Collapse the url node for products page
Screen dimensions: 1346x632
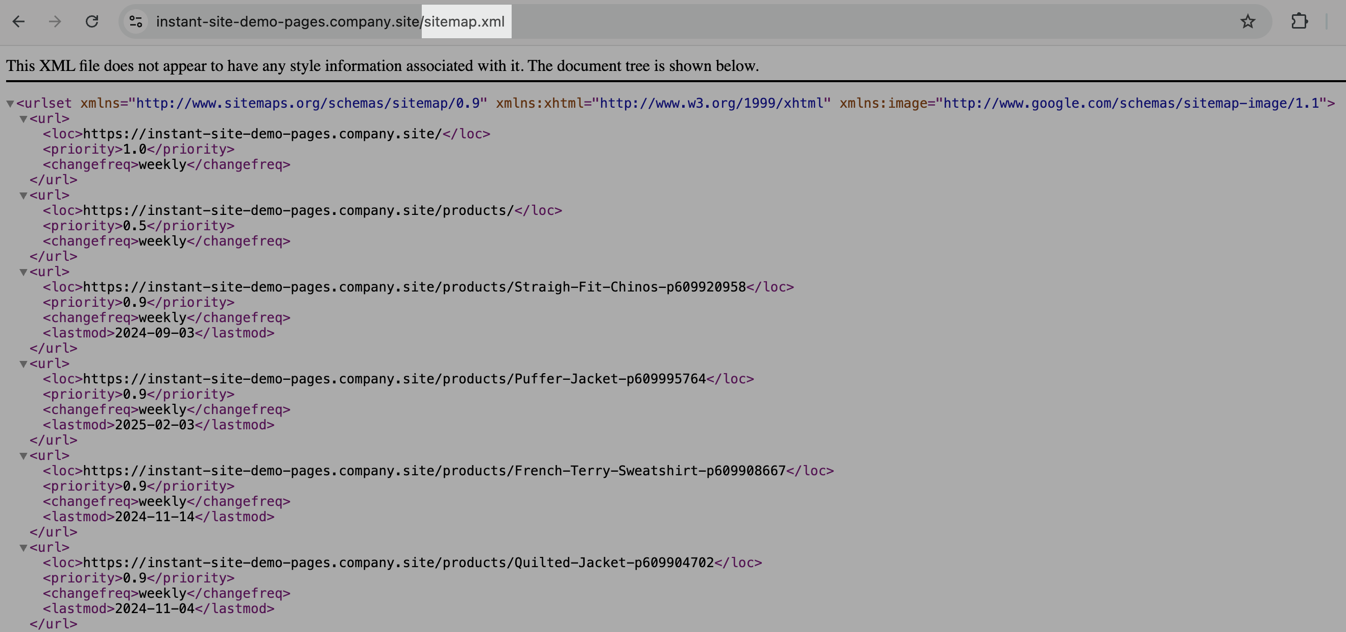23,196
